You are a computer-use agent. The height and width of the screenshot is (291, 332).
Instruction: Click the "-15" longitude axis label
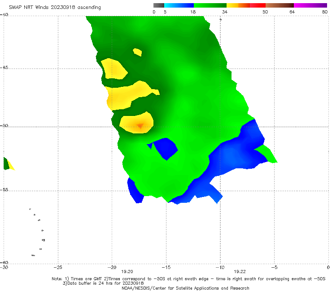[166, 267]
